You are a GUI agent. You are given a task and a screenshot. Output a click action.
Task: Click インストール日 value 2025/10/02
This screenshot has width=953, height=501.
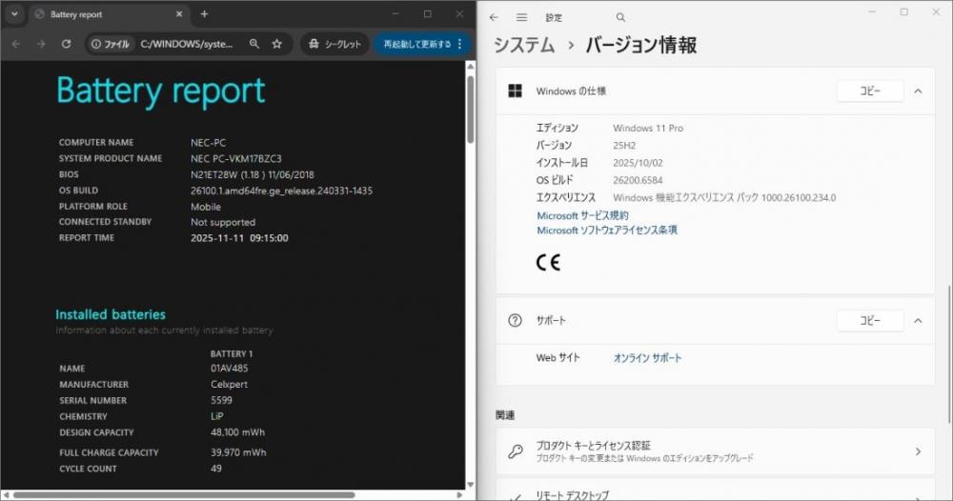point(638,163)
